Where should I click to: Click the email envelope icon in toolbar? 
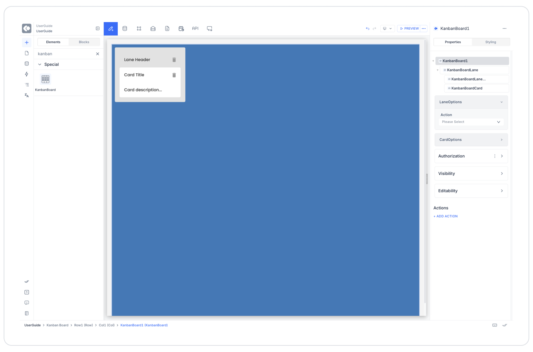(153, 29)
